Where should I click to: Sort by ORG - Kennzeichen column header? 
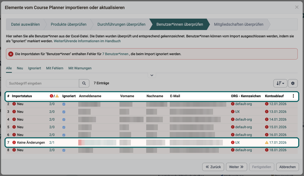(246, 96)
